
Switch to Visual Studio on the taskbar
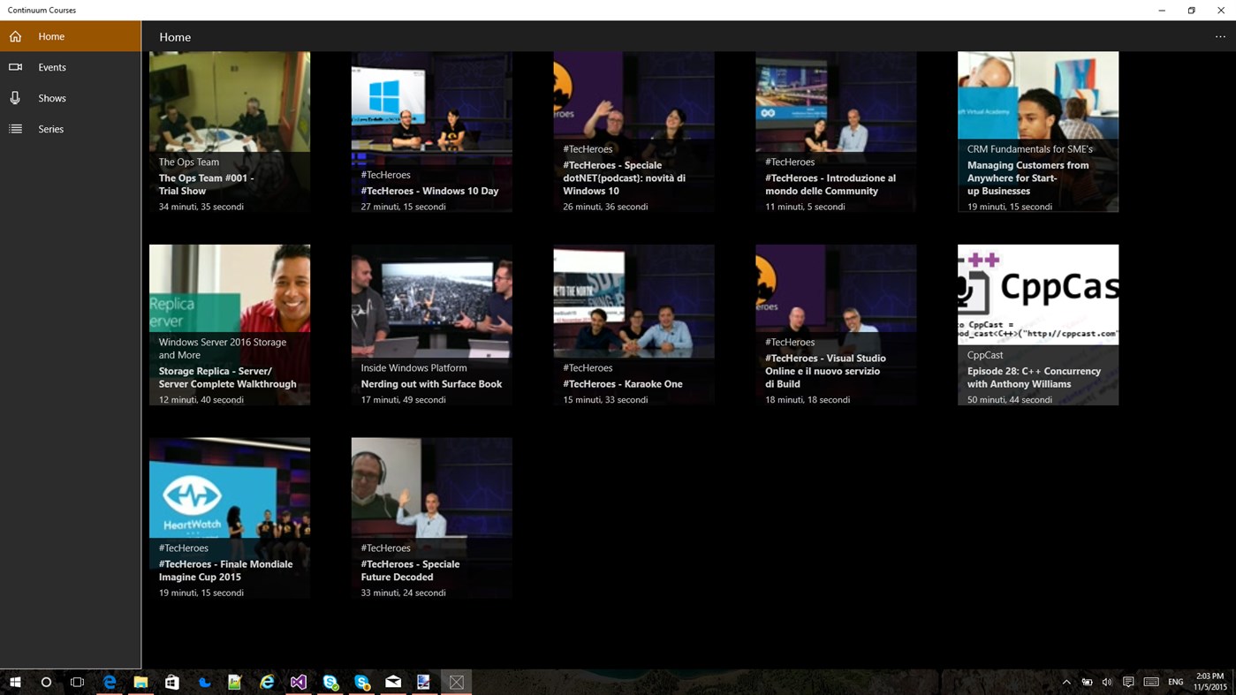[299, 682]
